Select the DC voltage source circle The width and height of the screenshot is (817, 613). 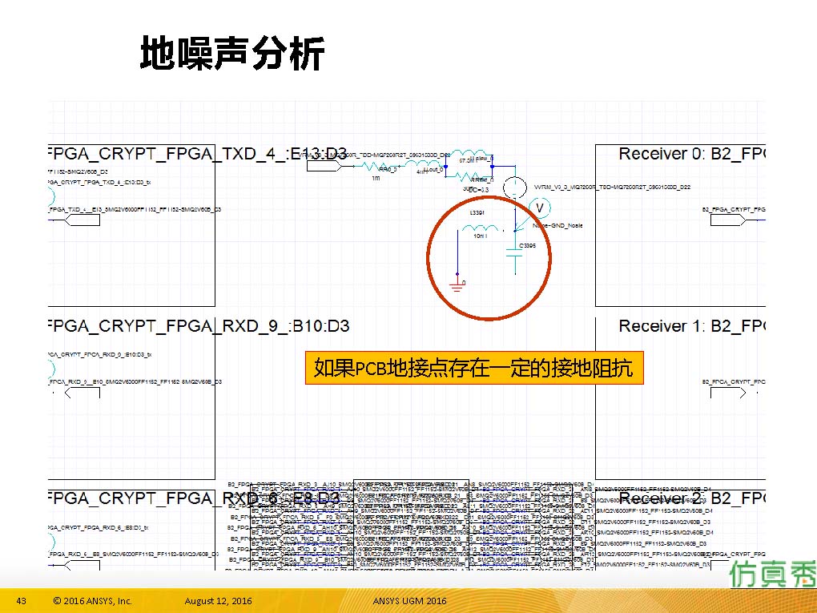tap(515, 188)
